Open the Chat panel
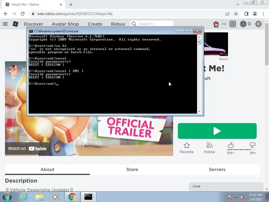 point(226,186)
